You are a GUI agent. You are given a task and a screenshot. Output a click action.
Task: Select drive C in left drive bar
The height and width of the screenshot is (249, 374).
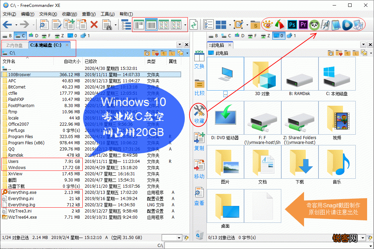[20, 36]
